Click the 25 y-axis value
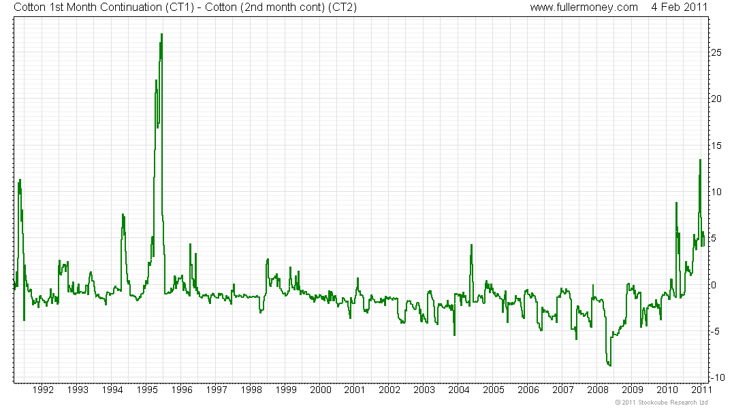 (716, 52)
